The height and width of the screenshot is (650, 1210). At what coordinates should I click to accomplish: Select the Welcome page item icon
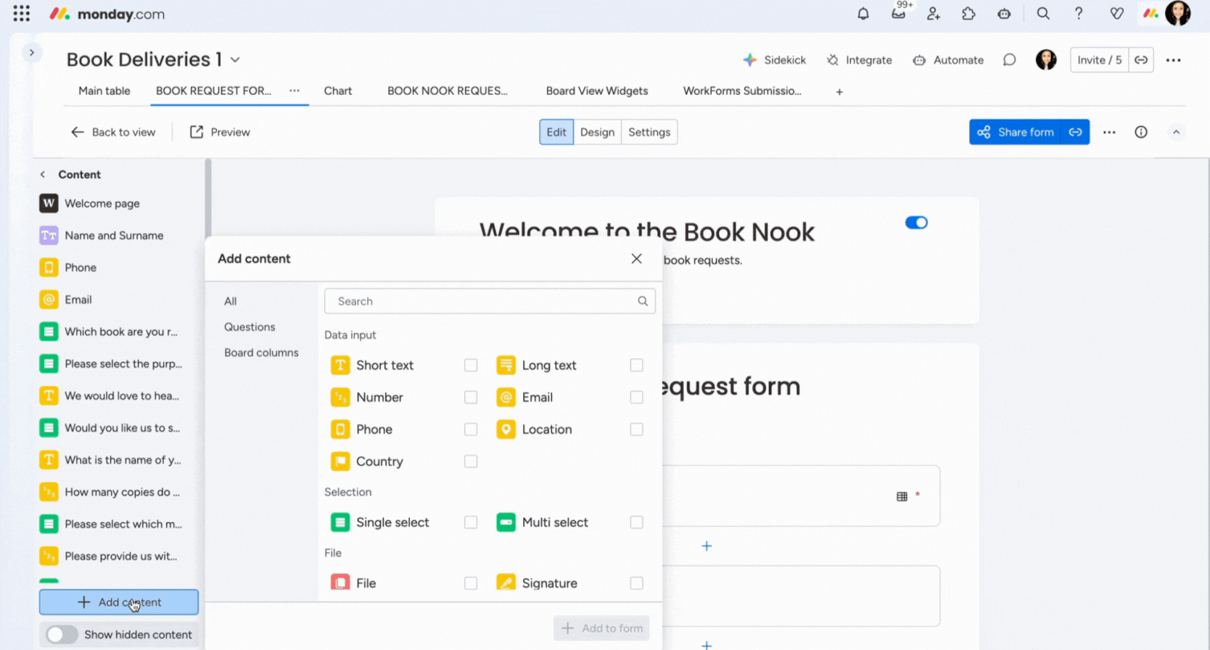click(49, 203)
